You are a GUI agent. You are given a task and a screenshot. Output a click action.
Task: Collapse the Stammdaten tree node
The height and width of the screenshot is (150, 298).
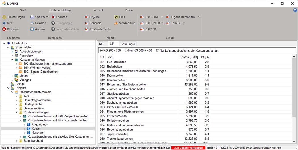point(8,48)
